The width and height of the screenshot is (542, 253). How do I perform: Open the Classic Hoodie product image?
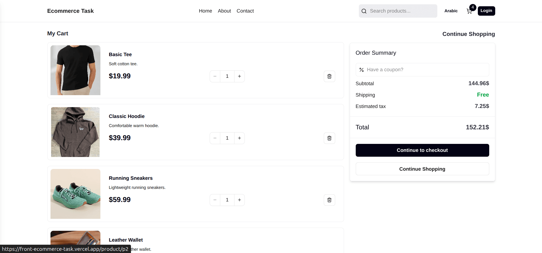click(x=75, y=132)
